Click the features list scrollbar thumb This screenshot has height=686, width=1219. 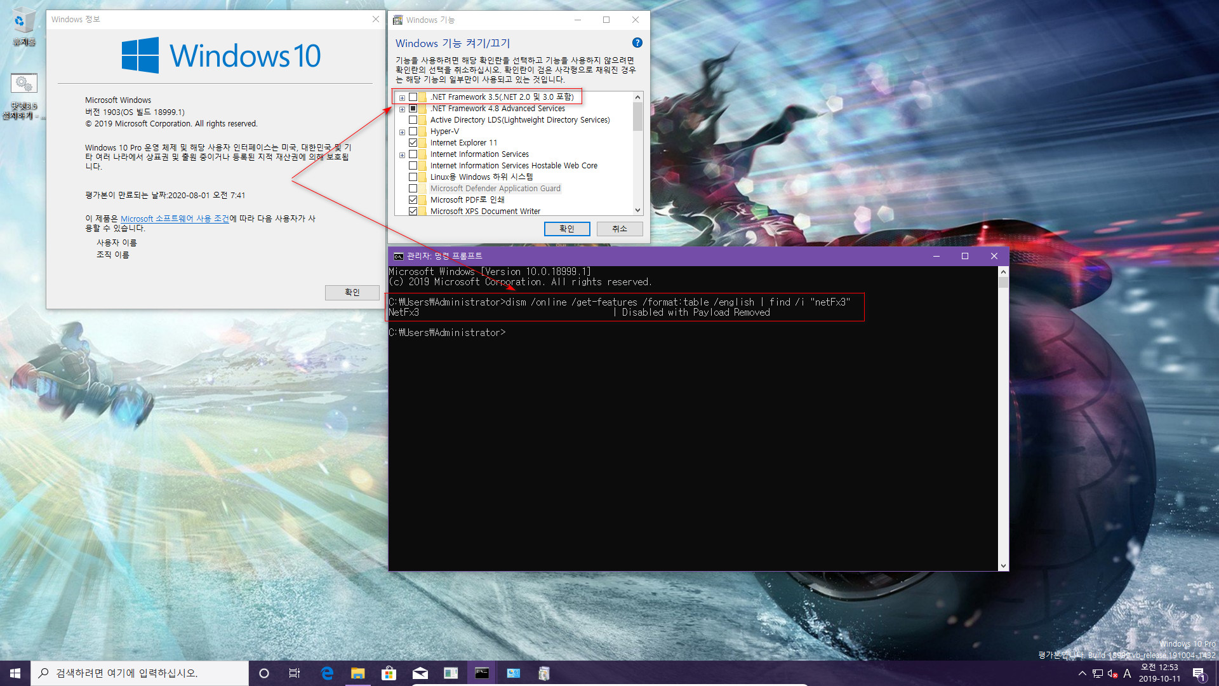pos(637,117)
